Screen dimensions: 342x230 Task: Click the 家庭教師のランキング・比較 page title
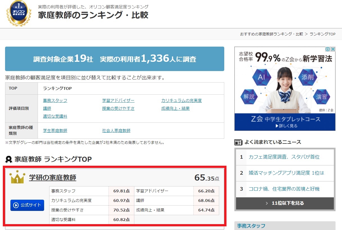[x=93, y=15]
